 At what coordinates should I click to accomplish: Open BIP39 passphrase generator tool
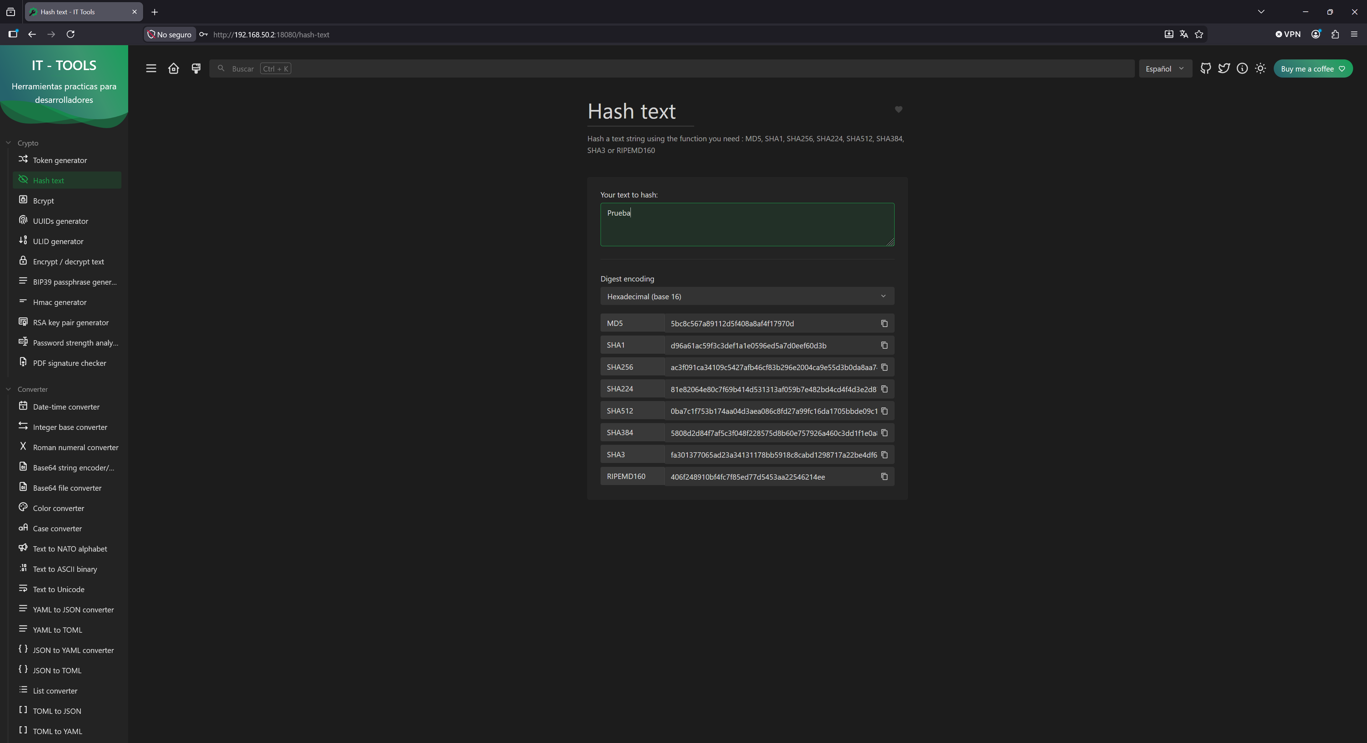67,281
